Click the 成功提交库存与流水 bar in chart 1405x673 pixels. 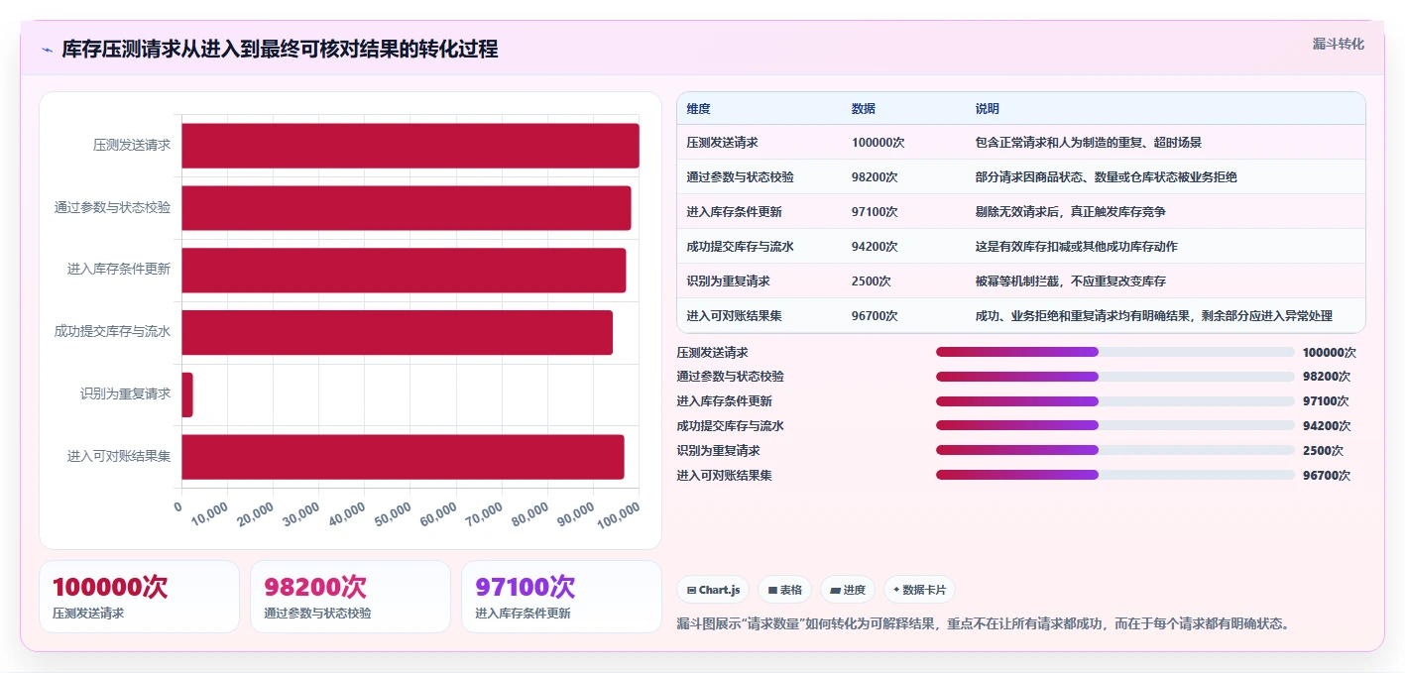coord(397,332)
